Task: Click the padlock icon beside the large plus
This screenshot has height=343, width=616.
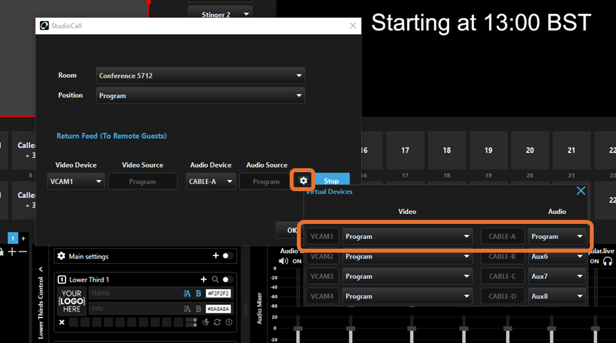Action: (1, 251)
